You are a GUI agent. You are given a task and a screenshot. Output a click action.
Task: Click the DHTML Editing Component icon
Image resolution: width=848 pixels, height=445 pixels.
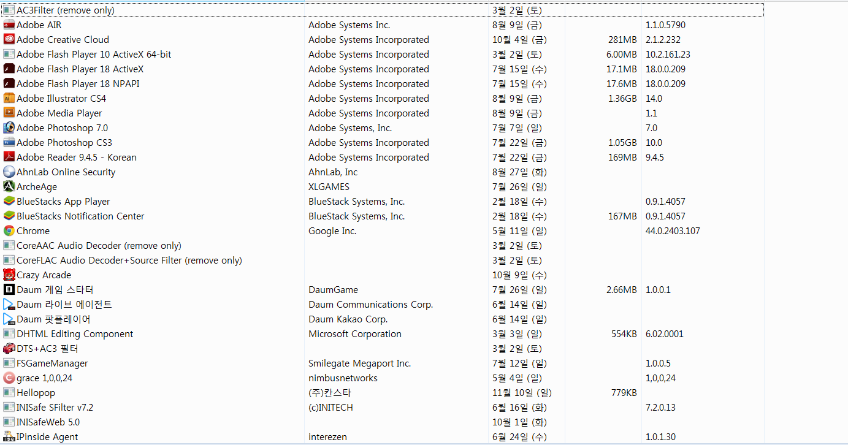pyautogui.click(x=9, y=334)
